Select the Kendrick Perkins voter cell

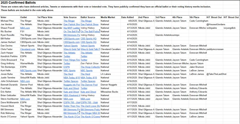[x=10, y=56]
